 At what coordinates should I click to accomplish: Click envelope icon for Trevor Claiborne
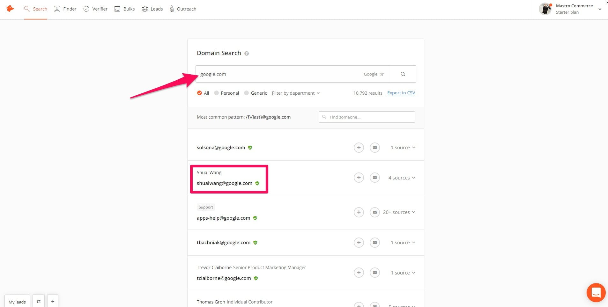[375, 273]
